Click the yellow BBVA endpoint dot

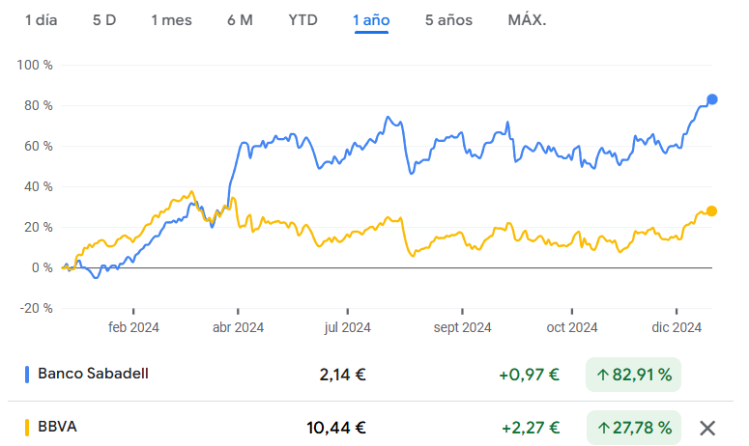click(x=712, y=211)
